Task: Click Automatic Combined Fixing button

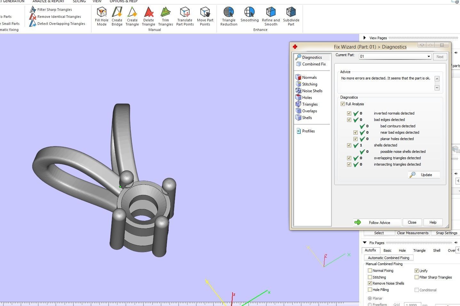Action: pos(389,258)
